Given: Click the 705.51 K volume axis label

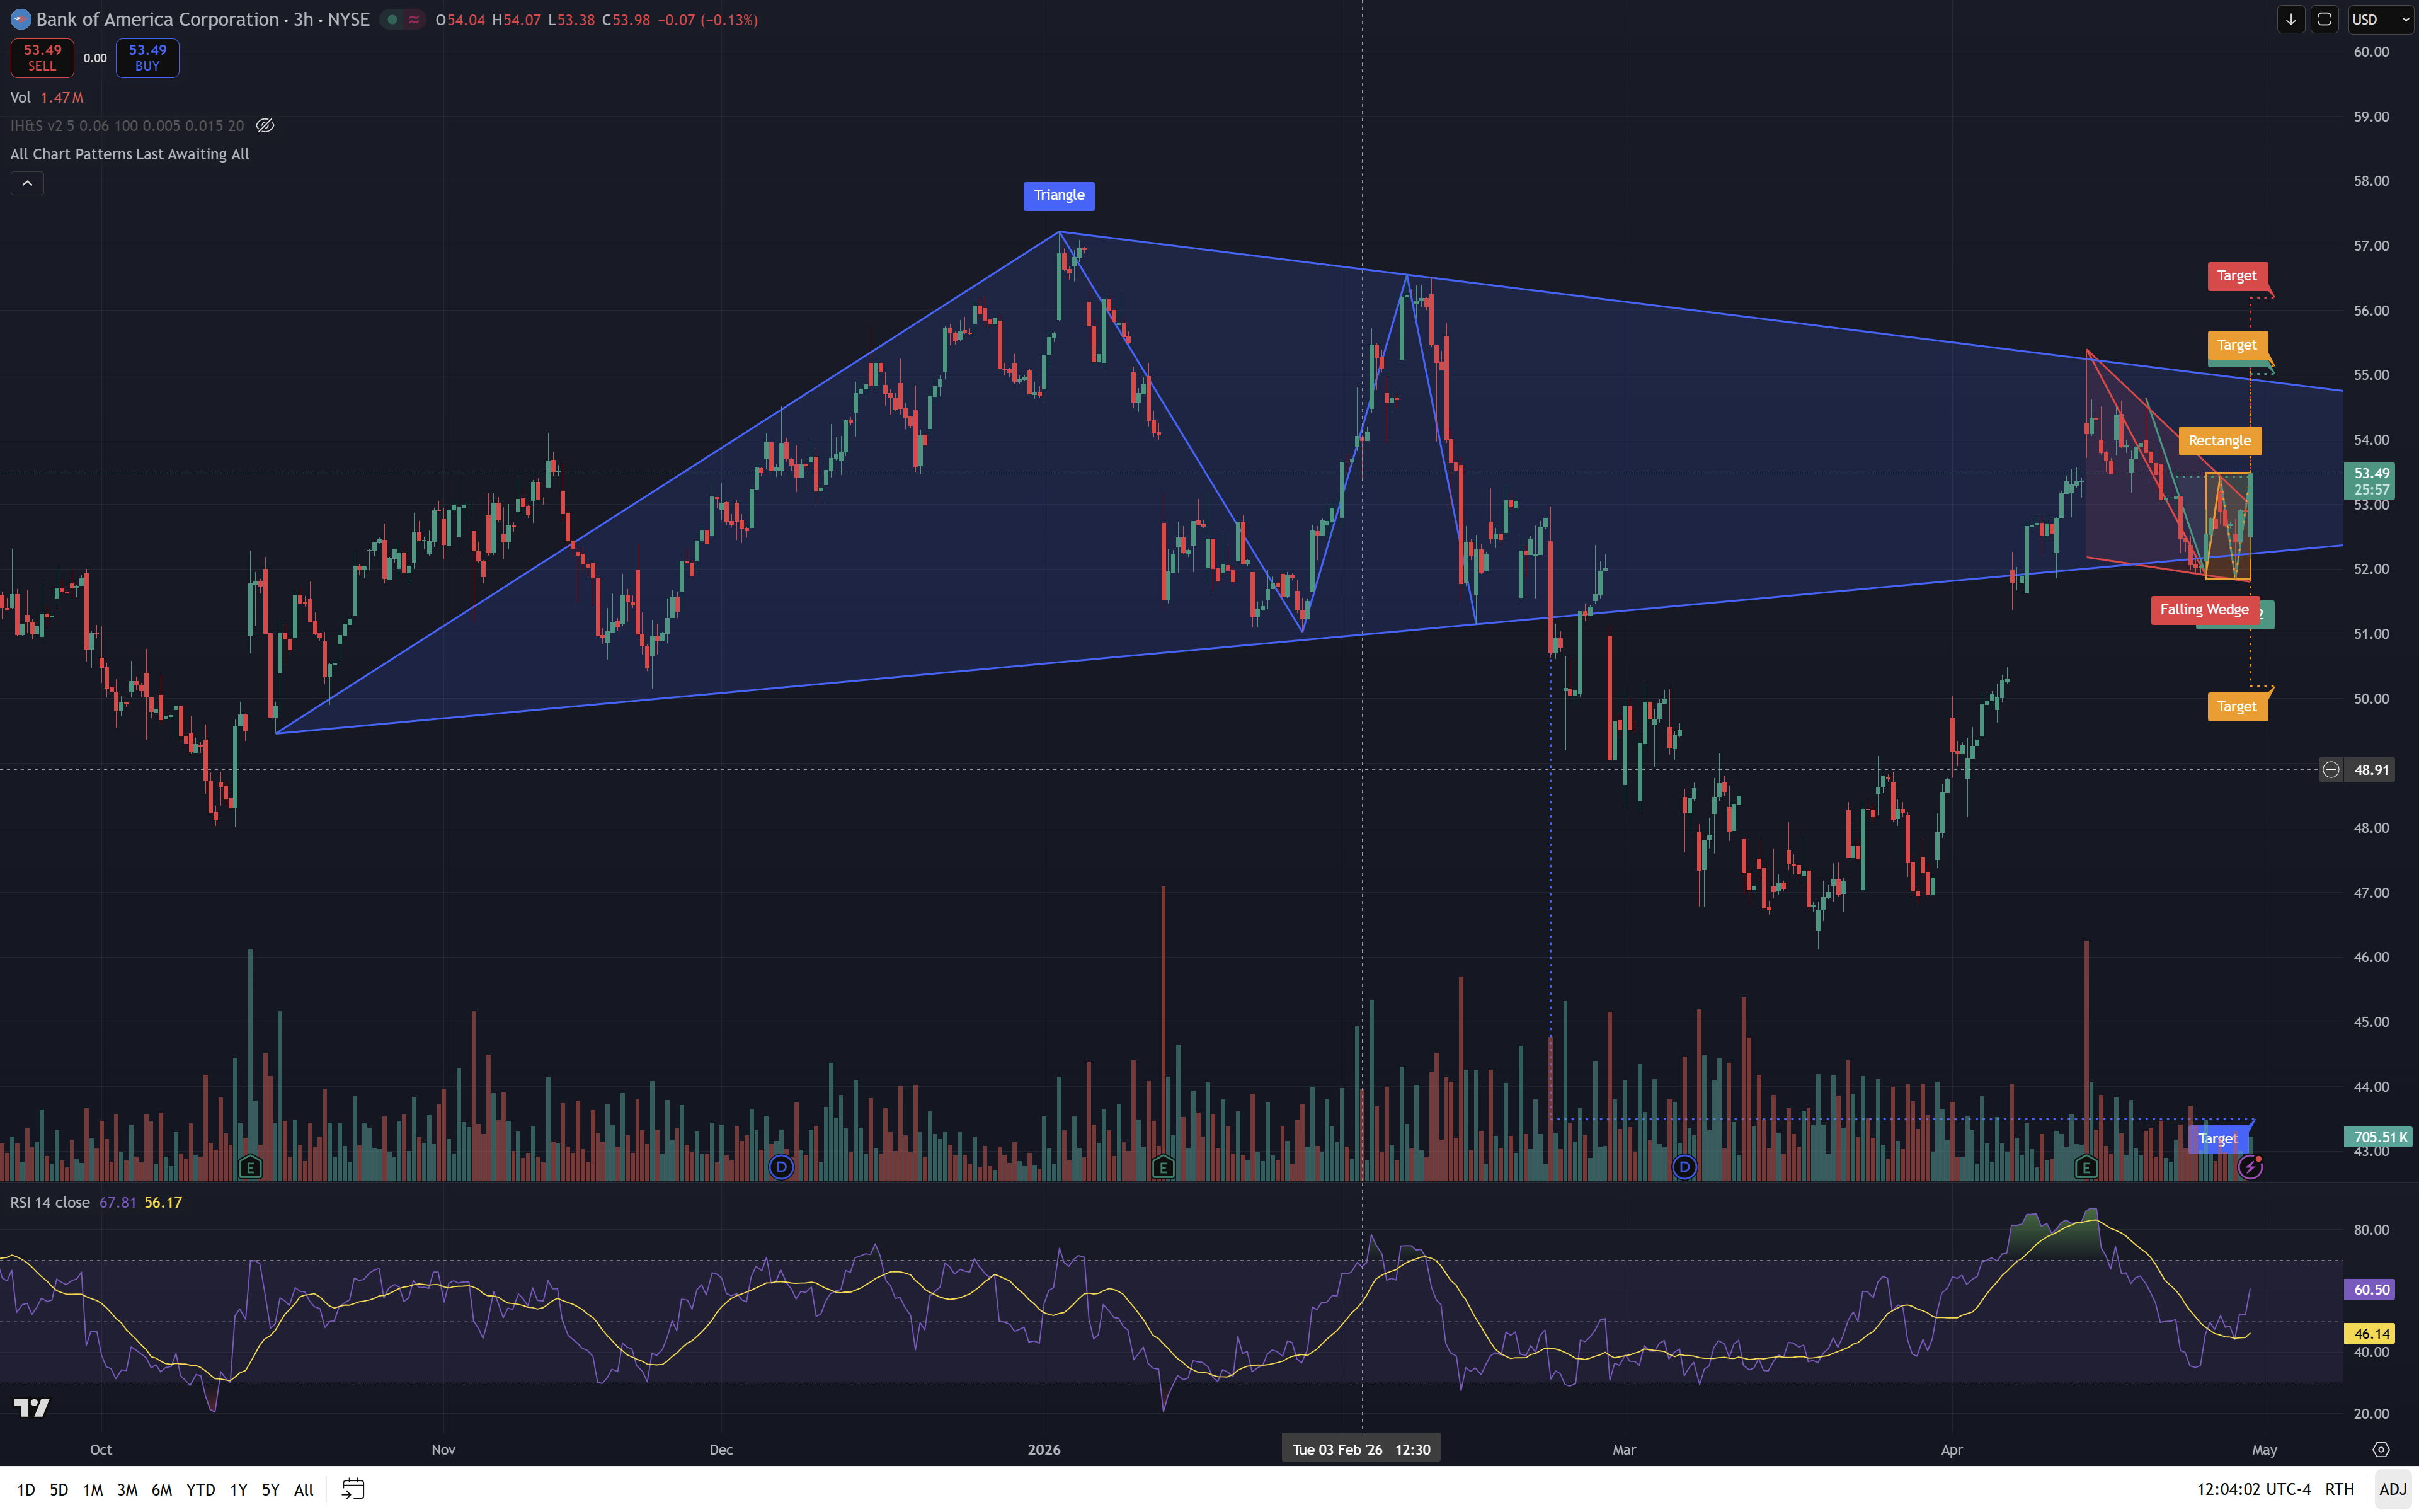Looking at the screenshot, I should [x=2379, y=1137].
